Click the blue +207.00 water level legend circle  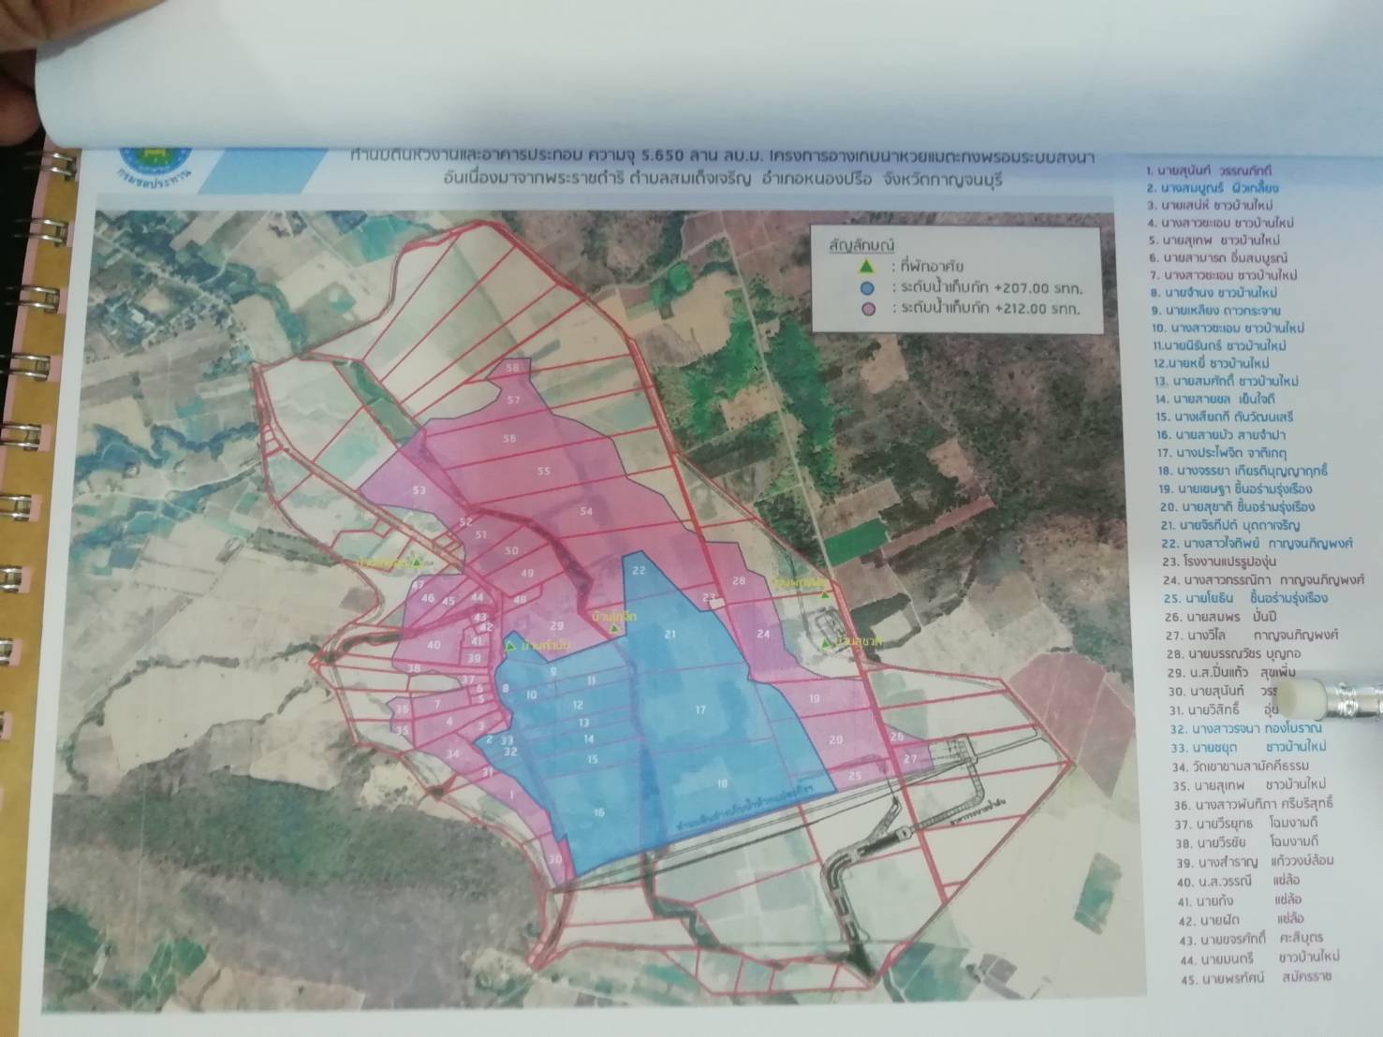coord(868,287)
